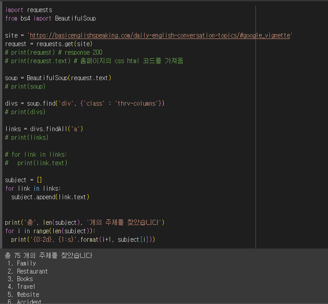Viewport: 328px width, 304px height.
Task: Click the print('{0:2d}, {1:s}'.format line
Action: tap(83, 240)
